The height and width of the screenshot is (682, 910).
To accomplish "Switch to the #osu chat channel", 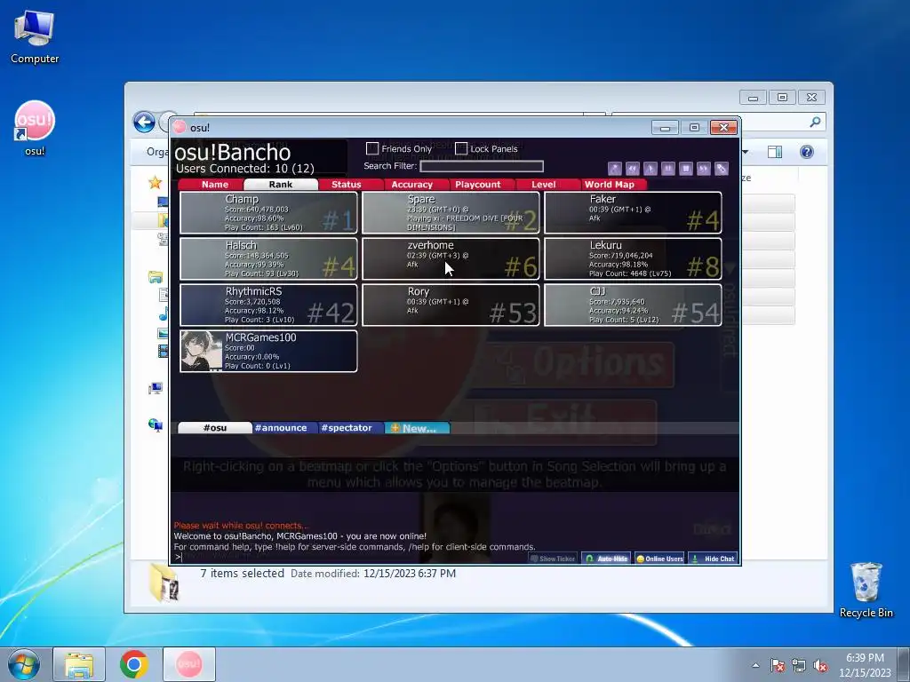I will tap(215, 428).
